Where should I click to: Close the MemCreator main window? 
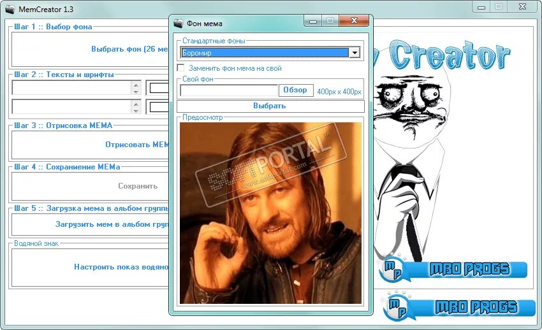[523, 6]
